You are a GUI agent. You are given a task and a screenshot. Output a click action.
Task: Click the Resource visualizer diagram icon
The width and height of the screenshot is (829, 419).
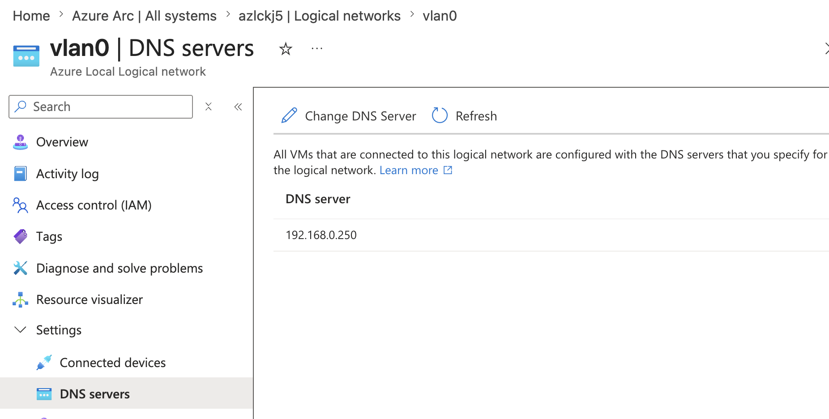(x=20, y=299)
